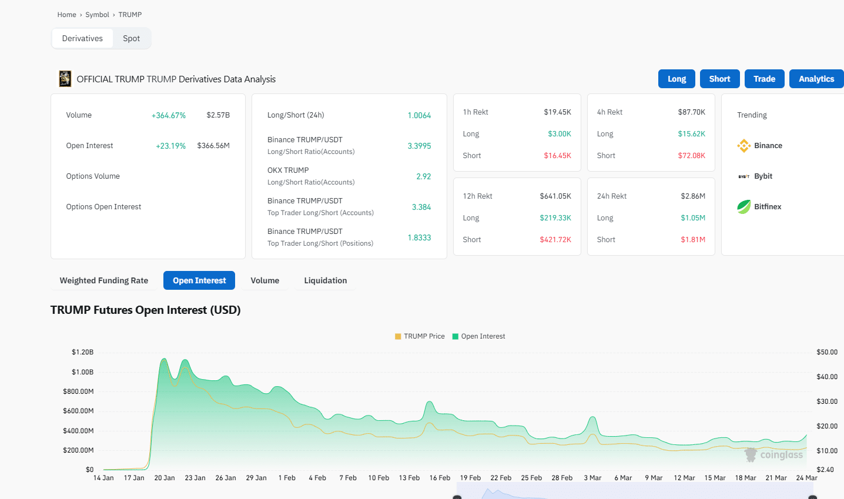The height and width of the screenshot is (499, 844).
Task: Click the 24h Rekt Short value $1.81M
Action: click(x=693, y=240)
